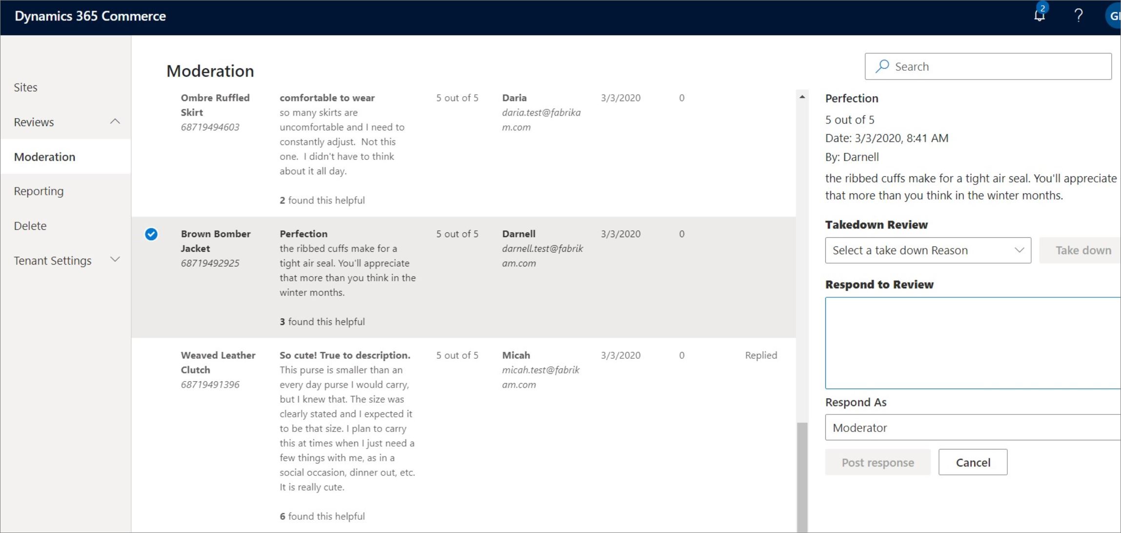
Task: Open Reporting in the sidebar
Action: (x=39, y=191)
